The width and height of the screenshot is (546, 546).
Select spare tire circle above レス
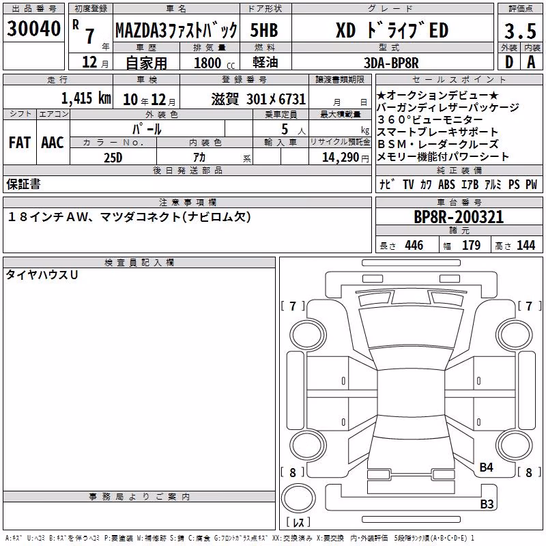click(298, 498)
